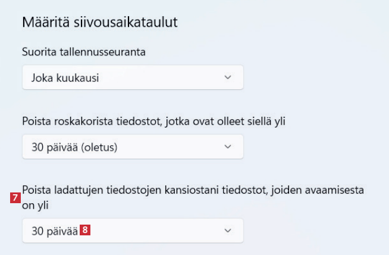Click the red badge numbered 7
Image resolution: width=389 pixels, height=255 pixels.
coord(16,197)
